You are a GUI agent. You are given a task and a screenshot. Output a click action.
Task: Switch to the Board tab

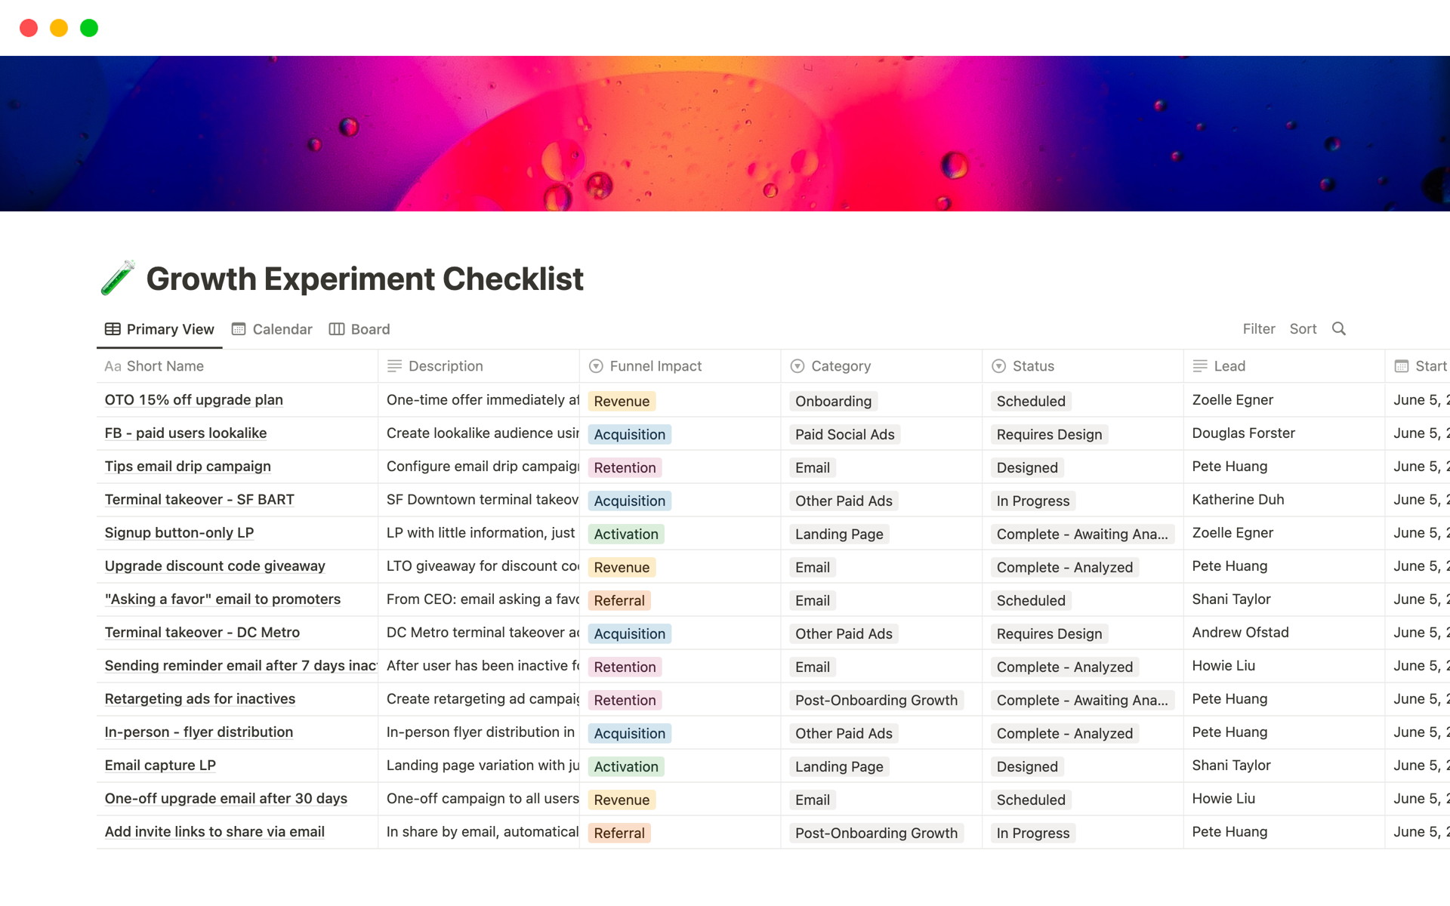(x=370, y=329)
